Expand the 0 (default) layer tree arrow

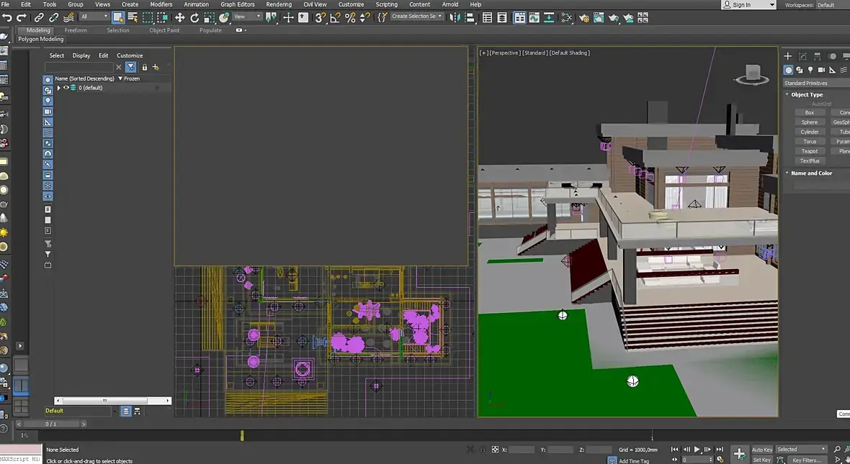(58, 88)
